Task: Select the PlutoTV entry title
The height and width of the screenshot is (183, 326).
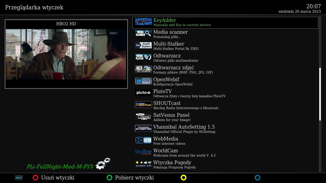Action: click(162, 91)
